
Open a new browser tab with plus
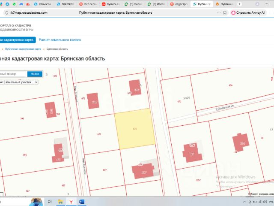point(240,4)
